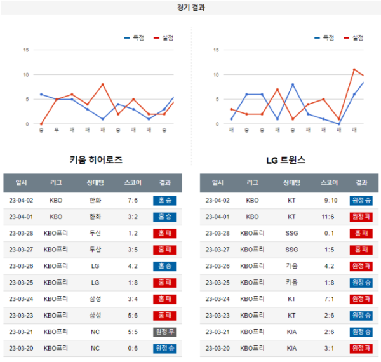This screenshot has height=362, width=381.
Task: Click the 원정 무 badge in Kiwoom table
Action: pos(164,332)
